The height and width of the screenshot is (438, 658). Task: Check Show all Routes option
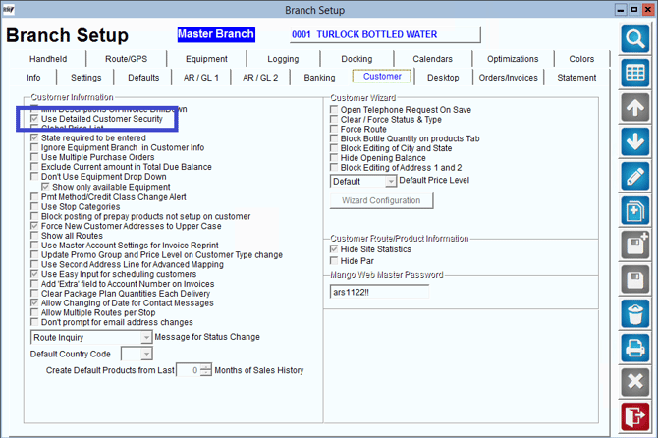pos(34,236)
